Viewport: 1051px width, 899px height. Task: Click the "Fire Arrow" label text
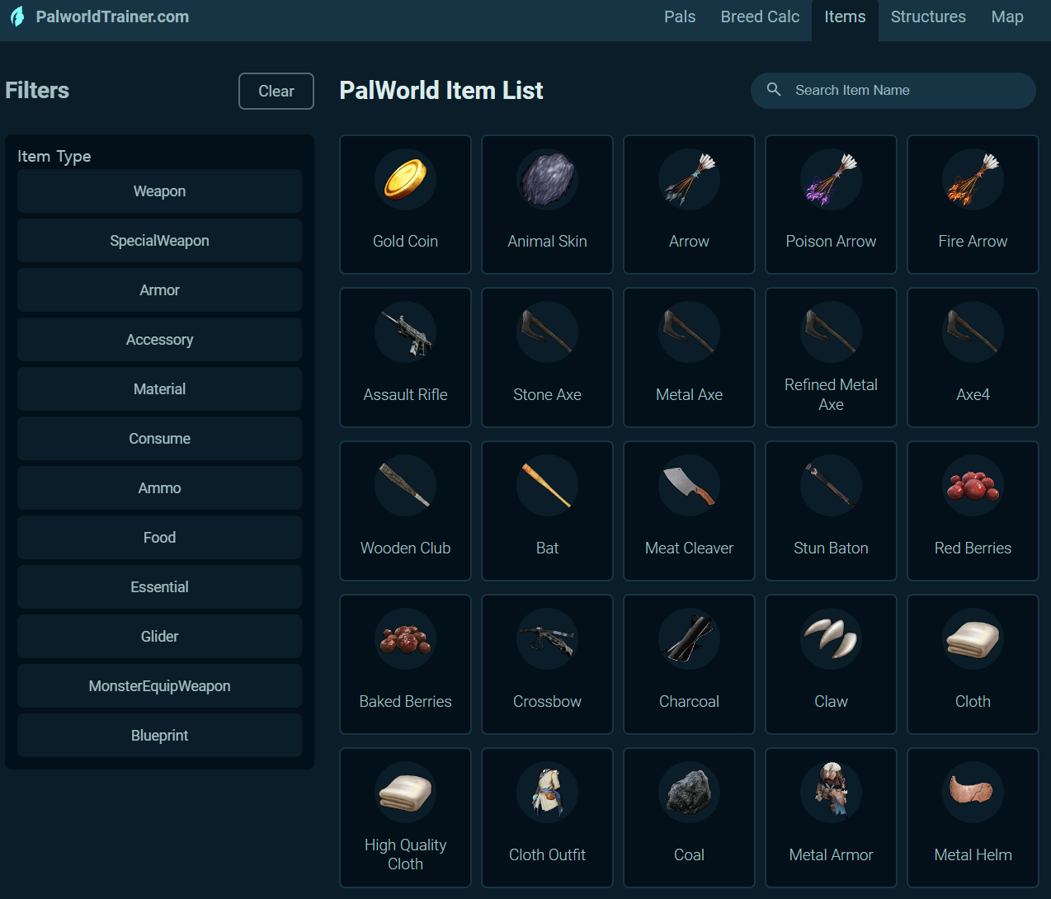pos(973,242)
